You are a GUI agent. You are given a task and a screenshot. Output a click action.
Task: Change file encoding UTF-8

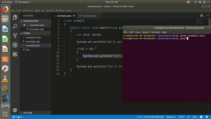181,117
